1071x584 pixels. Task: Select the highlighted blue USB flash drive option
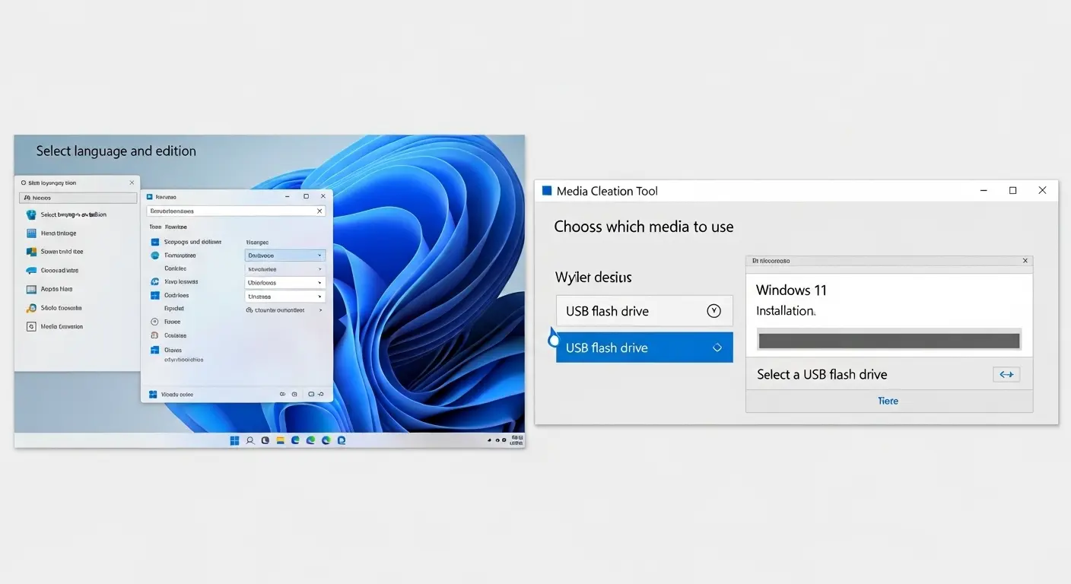644,348
